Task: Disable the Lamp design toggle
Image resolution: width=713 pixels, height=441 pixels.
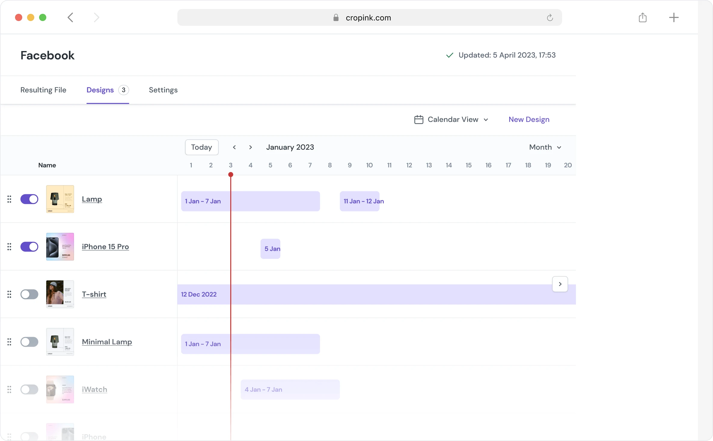Action: pos(29,199)
